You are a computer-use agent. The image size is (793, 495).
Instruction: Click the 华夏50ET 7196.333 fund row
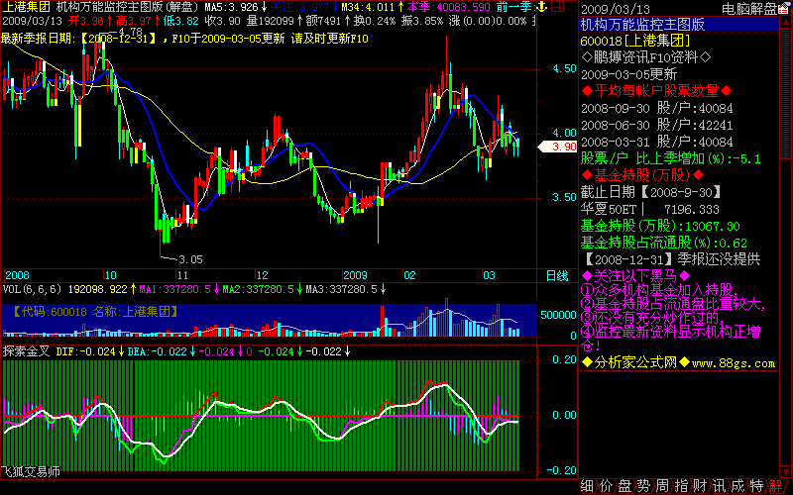coord(650,209)
